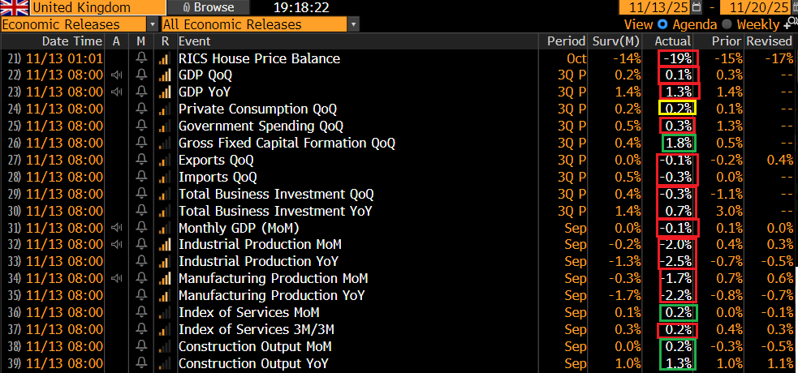Expand the All Economic Releases dropdown
This screenshot has height=373, width=798.
(353, 24)
